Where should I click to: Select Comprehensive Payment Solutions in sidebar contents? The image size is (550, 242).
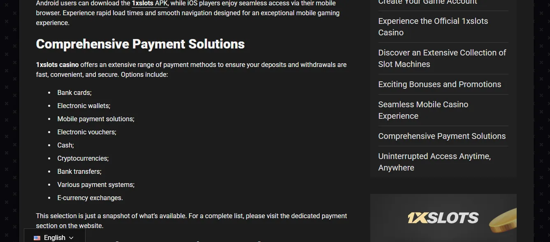pyautogui.click(x=442, y=136)
